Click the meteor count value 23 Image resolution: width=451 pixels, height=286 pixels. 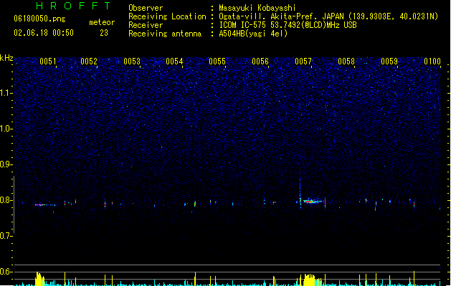pyautogui.click(x=104, y=33)
